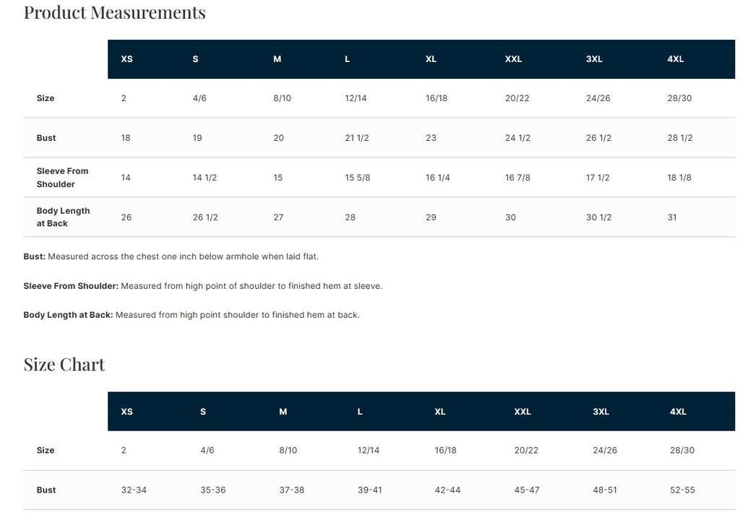Click the Sleeve From Shoulder definition note
The height and width of the screenshot is (520, 740).
pos(202,286)
